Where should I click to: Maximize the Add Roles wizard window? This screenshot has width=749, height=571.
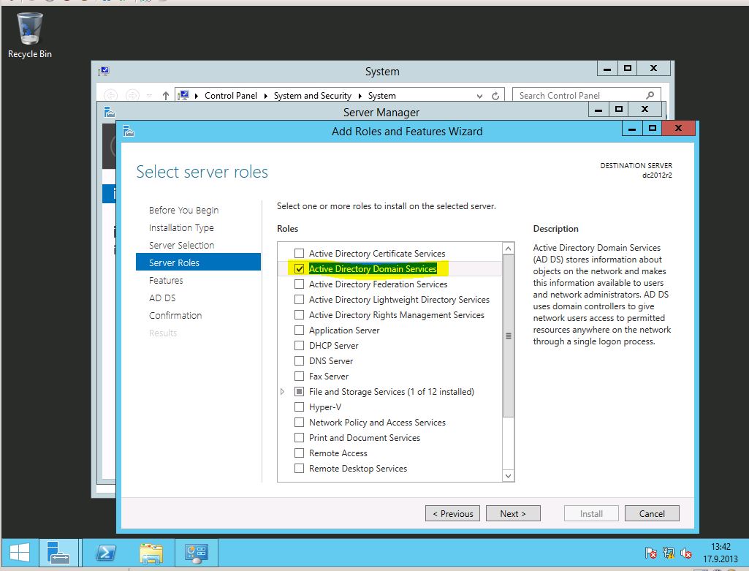[x=652, y=129]
